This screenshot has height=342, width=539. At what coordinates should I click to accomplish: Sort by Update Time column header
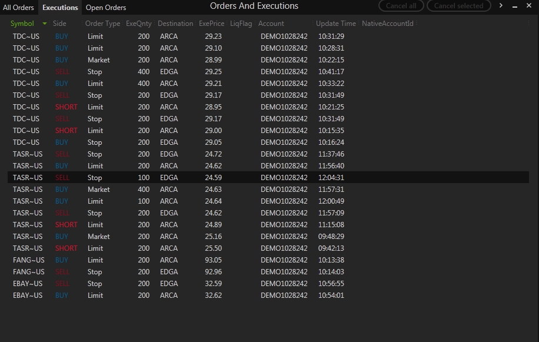click(336, 24)
